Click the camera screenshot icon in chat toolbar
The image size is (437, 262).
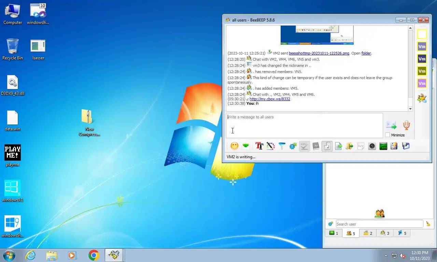coord(372,146)
